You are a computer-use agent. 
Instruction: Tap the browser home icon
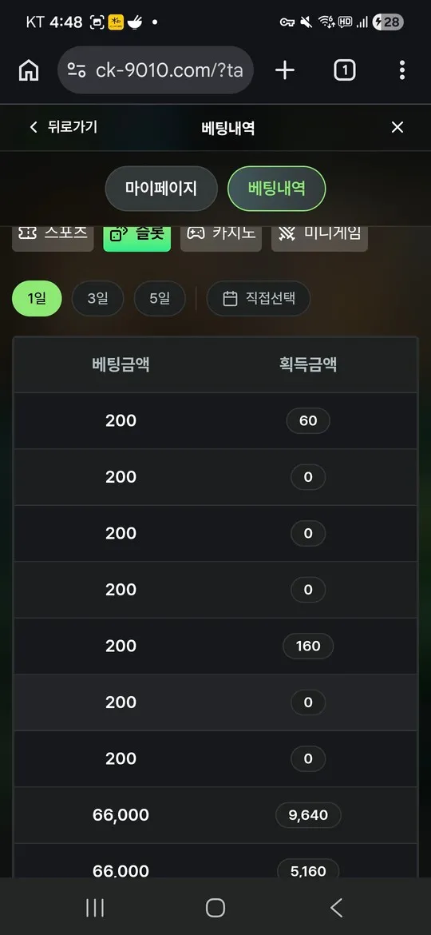(x=29, y=70)
